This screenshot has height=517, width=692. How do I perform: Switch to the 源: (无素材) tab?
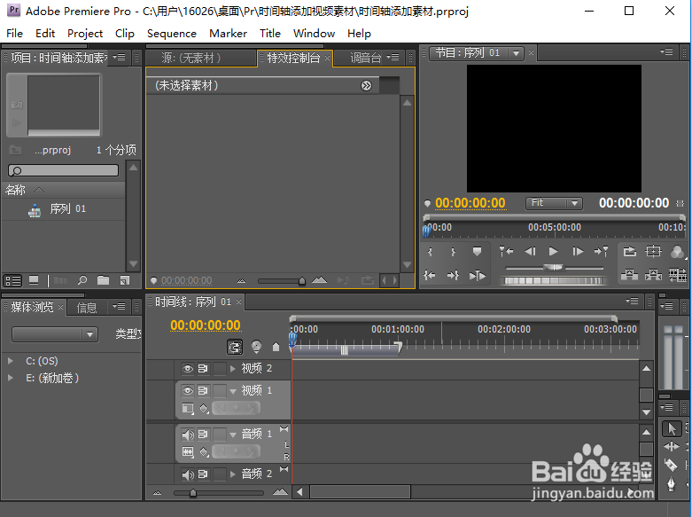191,58
